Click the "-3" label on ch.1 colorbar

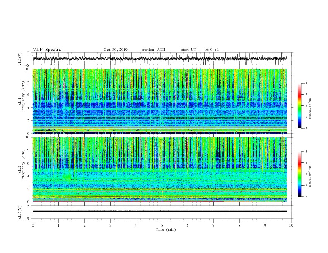tap(305, 83)
